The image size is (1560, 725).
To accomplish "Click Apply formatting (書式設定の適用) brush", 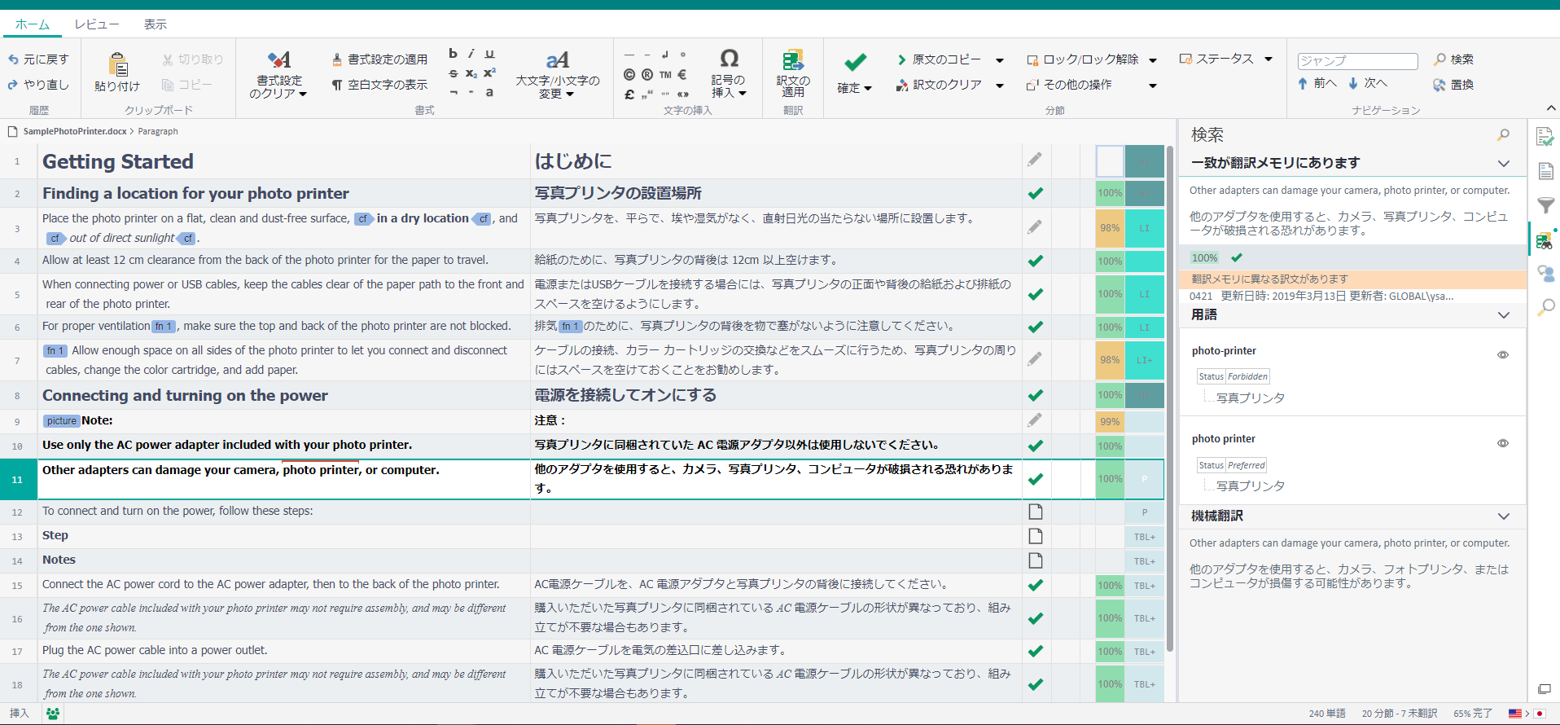I will click(379, 59).
